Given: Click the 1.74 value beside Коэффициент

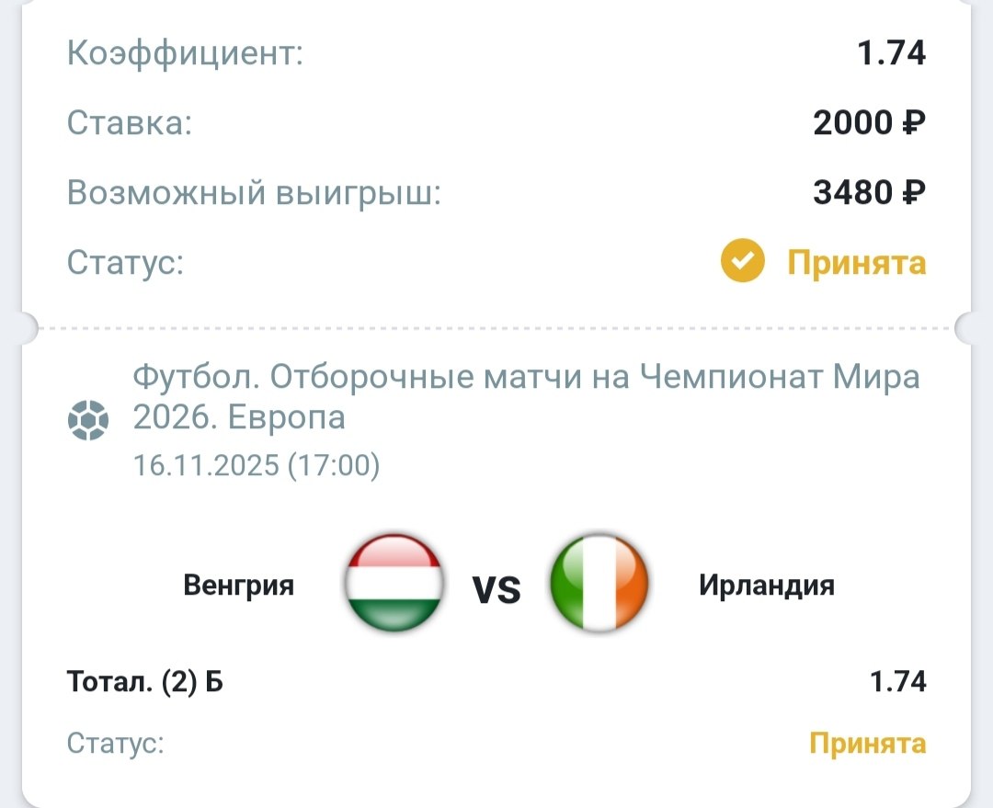Looking at the screenshot, I should [x=891, y=53].
